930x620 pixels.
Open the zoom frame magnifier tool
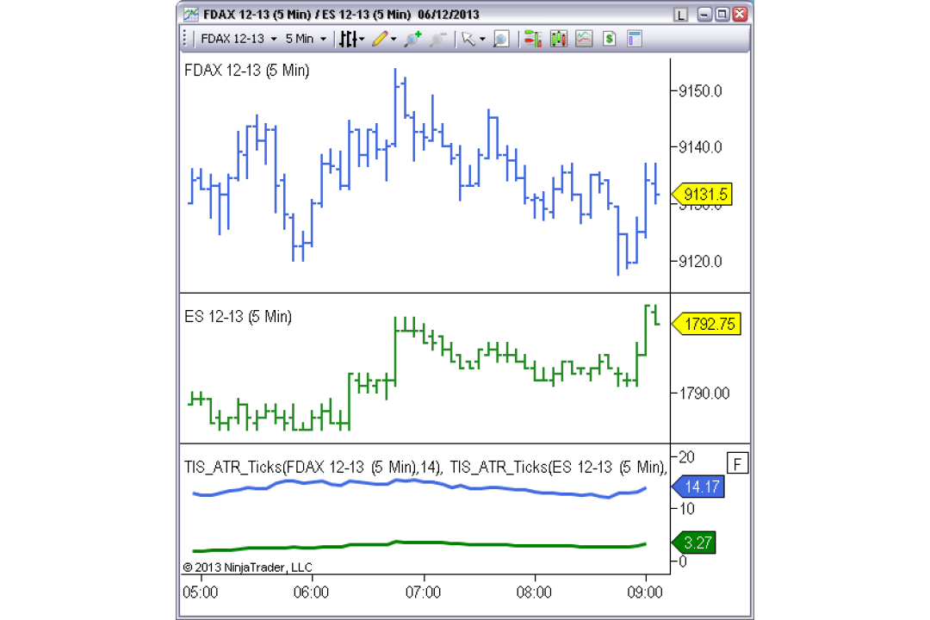(501, 39)
